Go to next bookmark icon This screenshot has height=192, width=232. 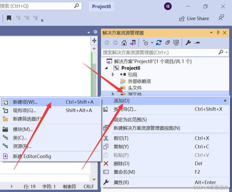click(x=27, y=18)
